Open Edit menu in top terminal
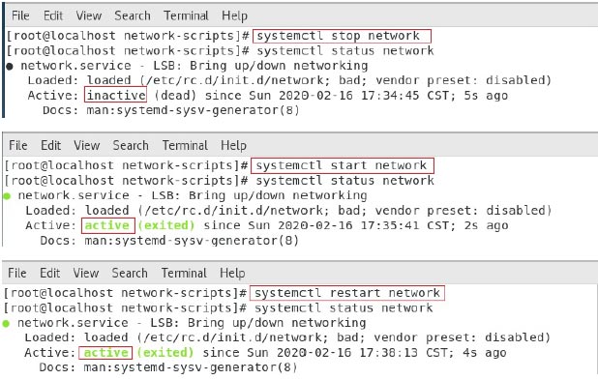 [53, 15]
